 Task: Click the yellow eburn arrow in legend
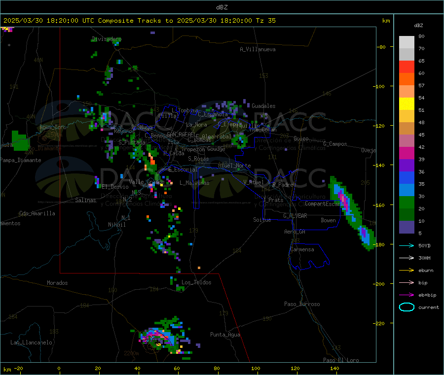407,271
